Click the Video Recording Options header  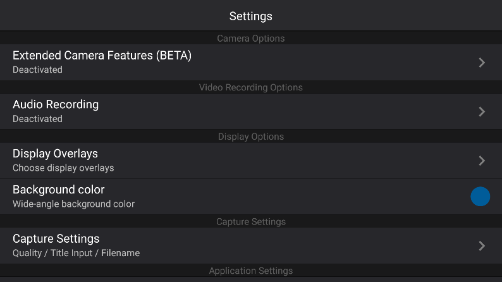[251, 87]
